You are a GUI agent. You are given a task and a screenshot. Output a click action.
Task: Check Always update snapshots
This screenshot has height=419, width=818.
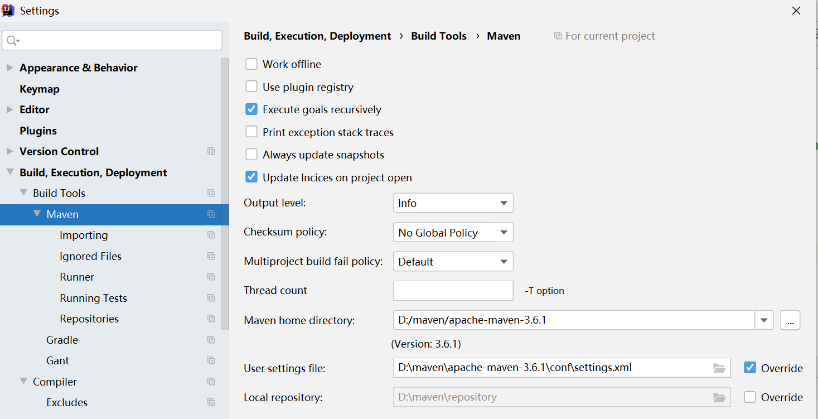251,155
